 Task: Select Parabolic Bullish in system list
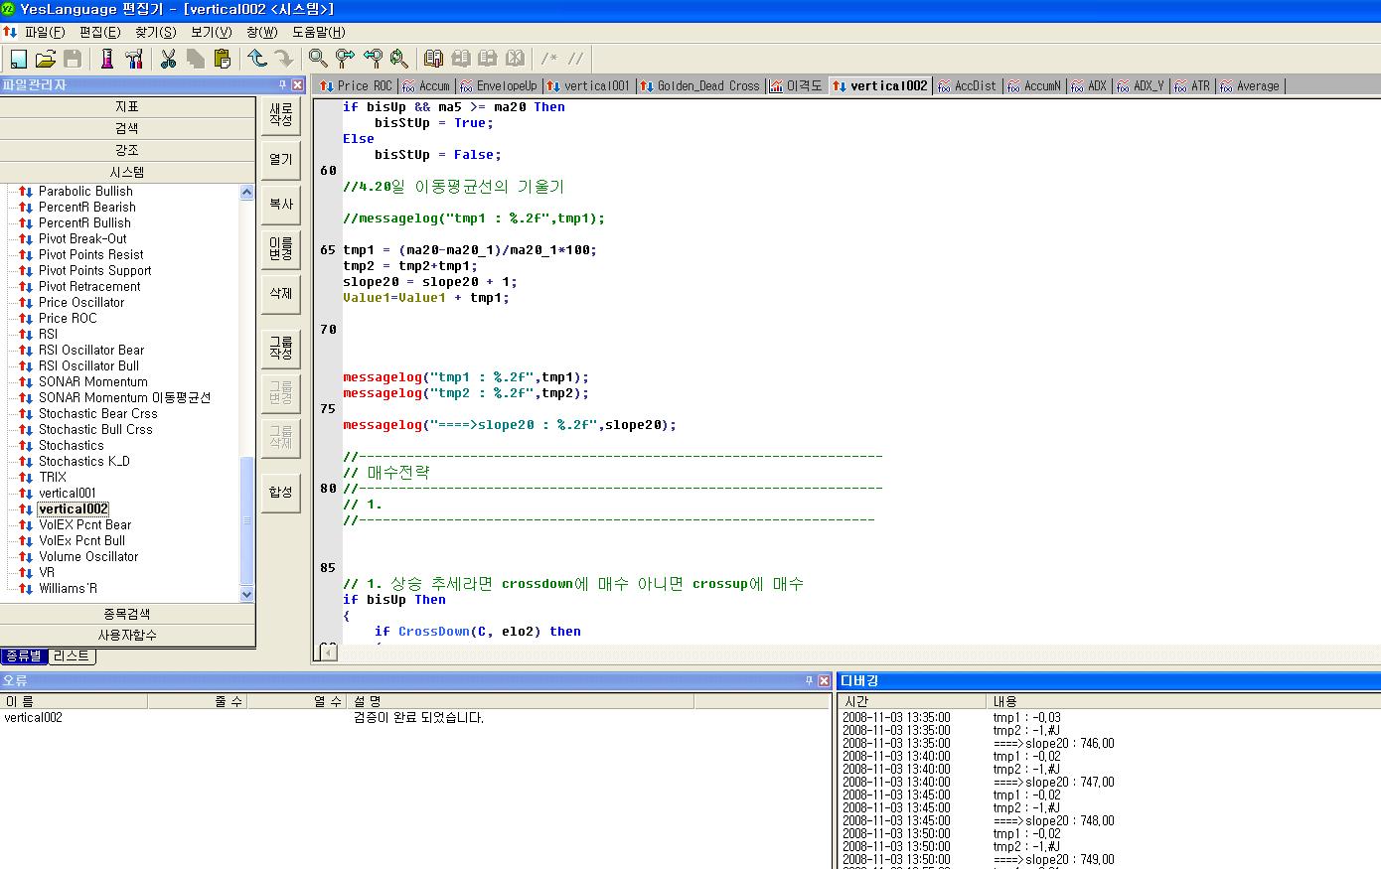pyautogui.click(x=85, y=191)
